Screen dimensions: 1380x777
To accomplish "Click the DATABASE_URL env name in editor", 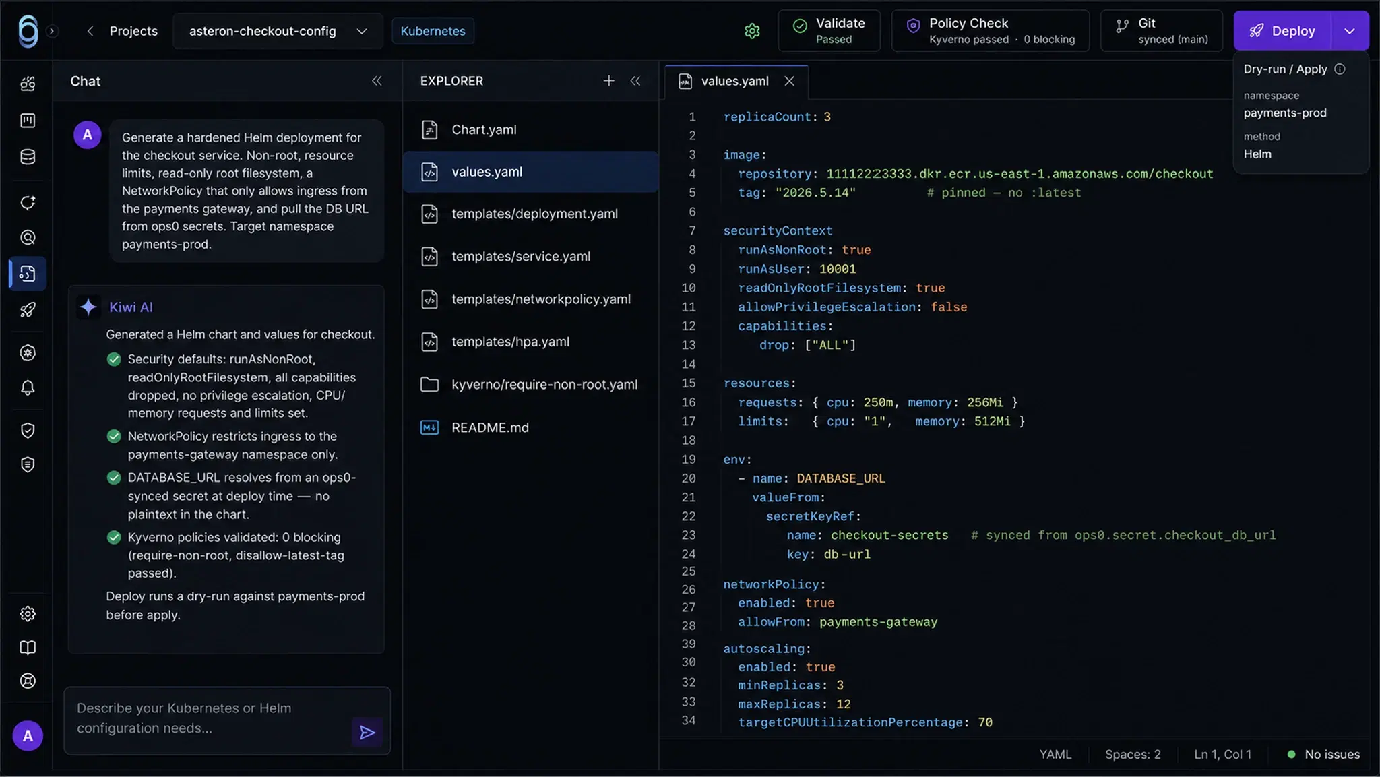I will tap(841, 478).
